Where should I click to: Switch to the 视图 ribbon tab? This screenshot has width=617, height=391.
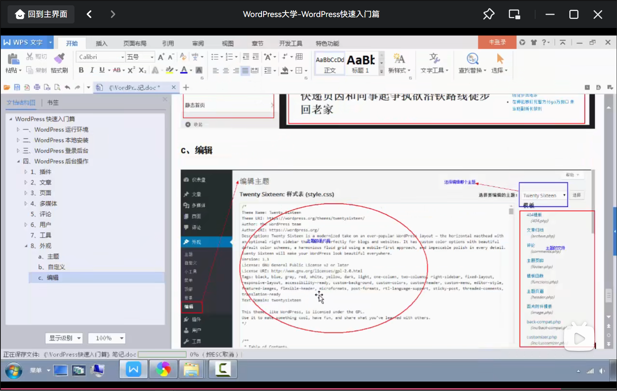pos(228,43)
